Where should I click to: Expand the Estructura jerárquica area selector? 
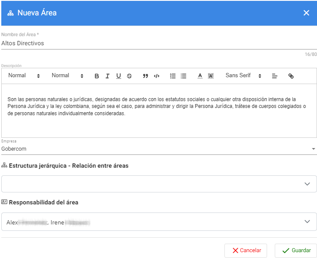point(159,184)
